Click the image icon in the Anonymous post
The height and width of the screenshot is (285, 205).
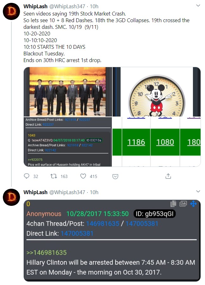183,204
